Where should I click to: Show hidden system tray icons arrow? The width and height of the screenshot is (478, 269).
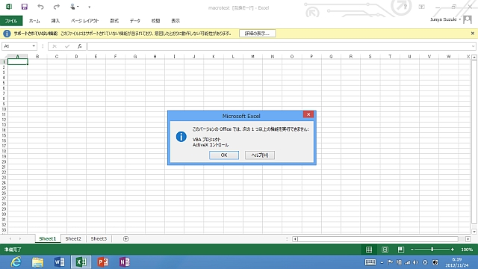point(382,262)
